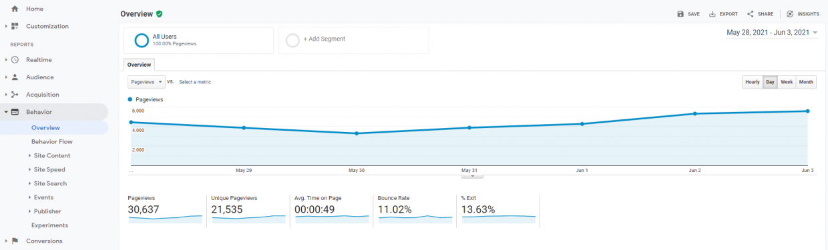
Task: Click the Acquisition branching icon
Action: (x=15, y=95)
